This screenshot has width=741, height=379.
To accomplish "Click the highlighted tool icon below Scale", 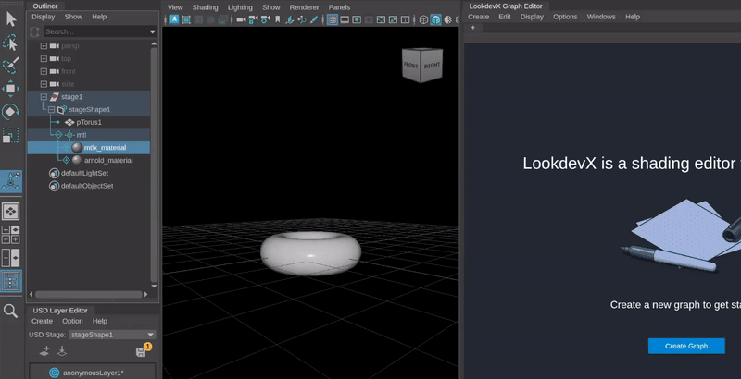I will 11,181.
